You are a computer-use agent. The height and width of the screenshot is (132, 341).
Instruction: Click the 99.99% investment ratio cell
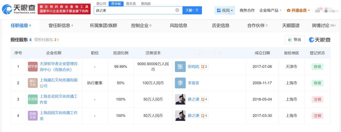tap(121, 67)
